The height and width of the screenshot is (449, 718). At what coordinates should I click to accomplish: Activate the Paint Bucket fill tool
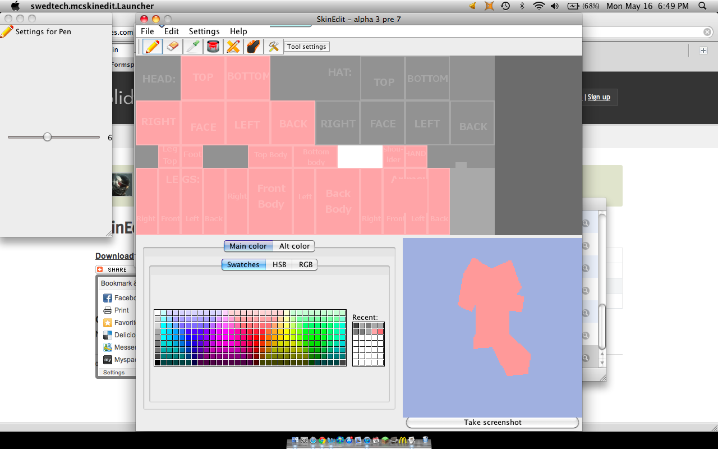(x=213, y=46)
